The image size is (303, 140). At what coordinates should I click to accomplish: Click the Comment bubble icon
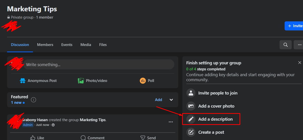(x=83, y=138)
